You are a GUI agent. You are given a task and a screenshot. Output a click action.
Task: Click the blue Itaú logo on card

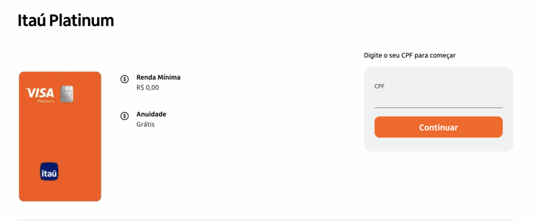click(x=49, y=171)
